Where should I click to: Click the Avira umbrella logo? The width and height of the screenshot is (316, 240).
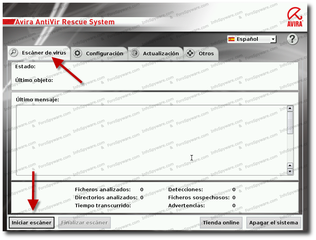(295, 17)
